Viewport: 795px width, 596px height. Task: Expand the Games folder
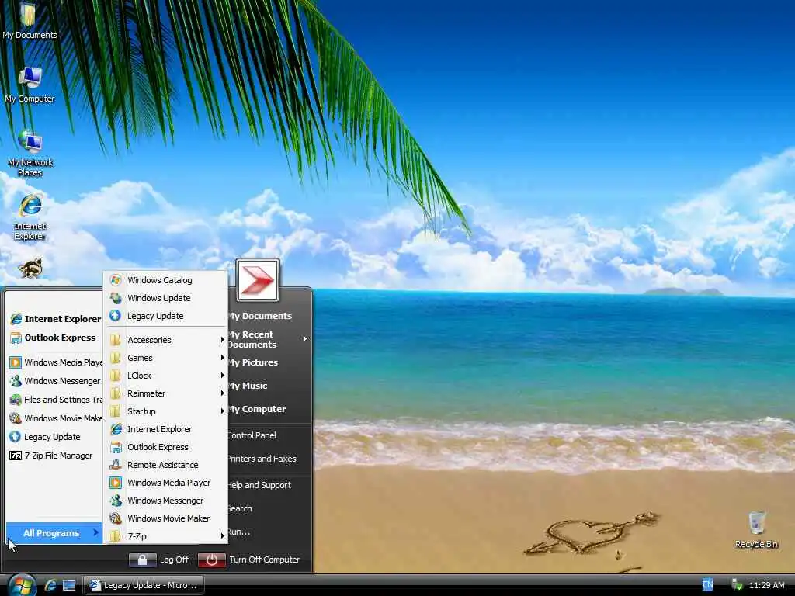(x=166, y=358)
